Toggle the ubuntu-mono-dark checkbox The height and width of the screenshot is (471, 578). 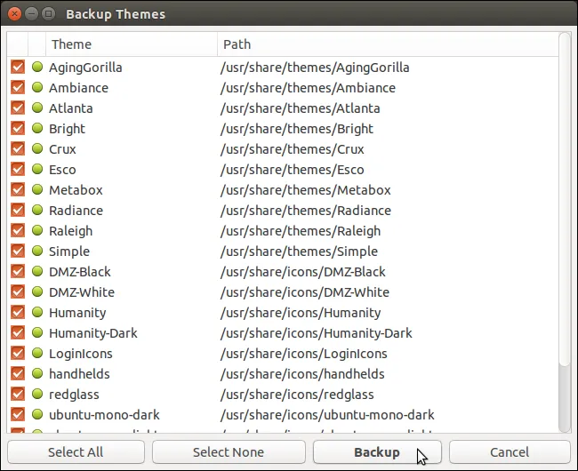coord(18,415)
